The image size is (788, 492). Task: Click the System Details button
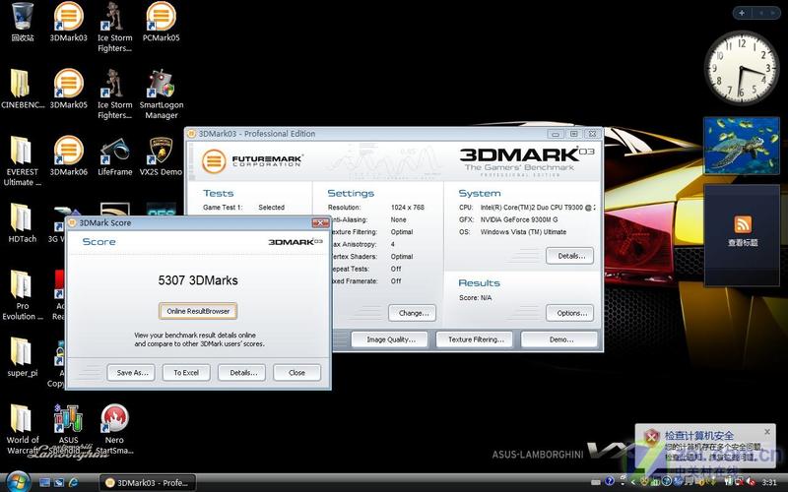click(x=570, y=256)
